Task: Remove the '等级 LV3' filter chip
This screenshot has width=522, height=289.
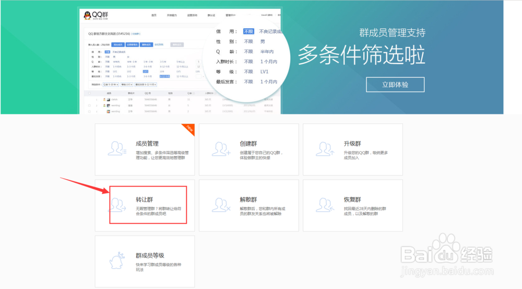Action: pos(132,85)
